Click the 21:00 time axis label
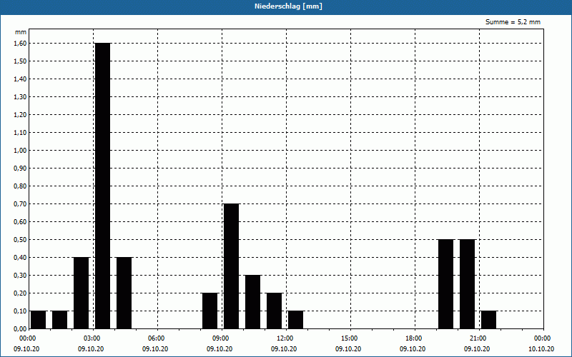The image size is (572, 357). click(x=478, y=338)
